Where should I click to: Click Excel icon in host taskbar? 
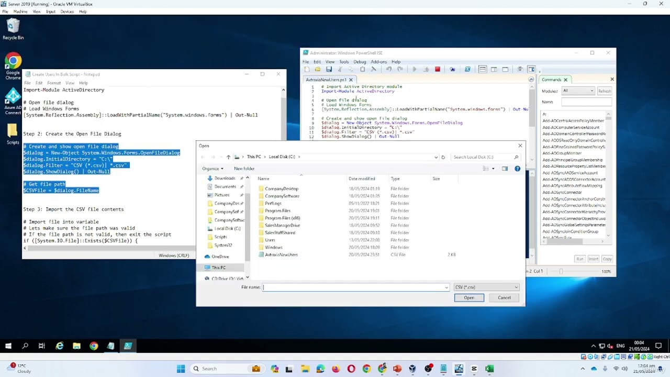[489, 369]
